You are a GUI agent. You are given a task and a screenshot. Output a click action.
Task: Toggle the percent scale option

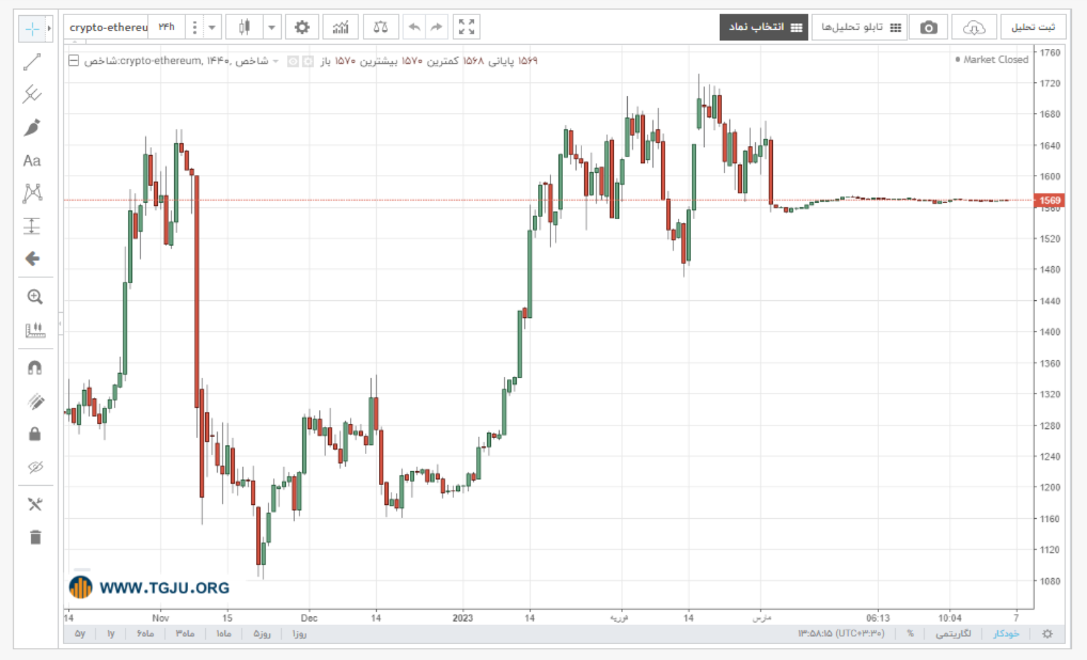click(x=910, y=634)
